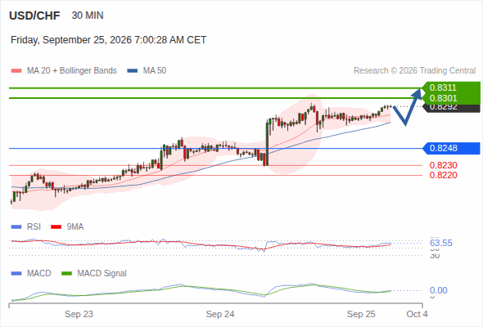Click the MACD Signal legend label
Screen dimensions: 483x327
click(102, 274)
